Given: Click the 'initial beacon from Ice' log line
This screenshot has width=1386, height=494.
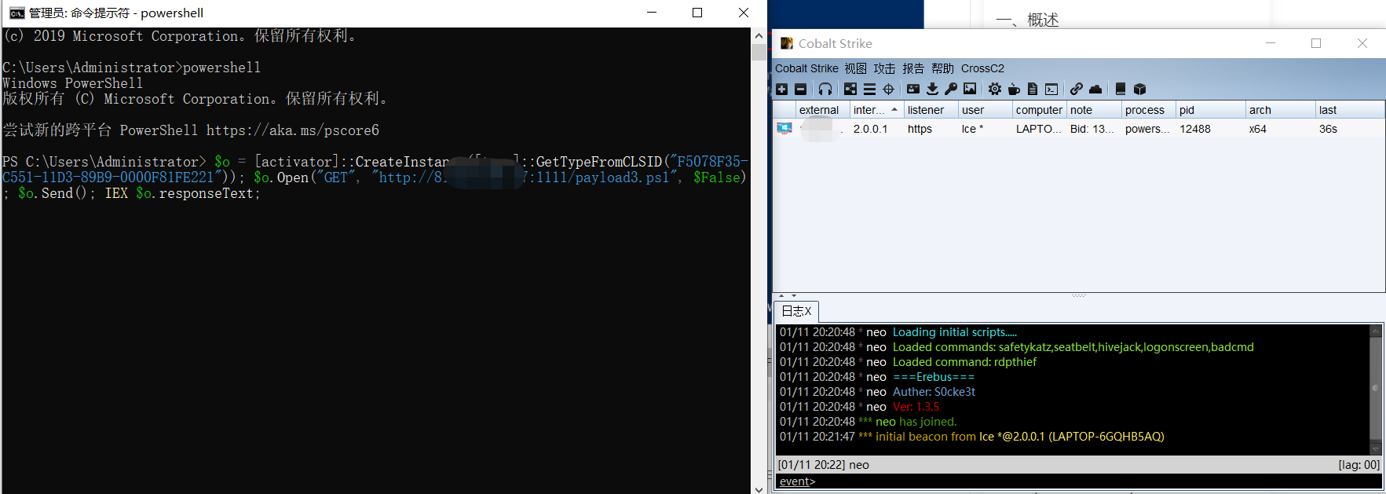Looking at the screenshot, I should pyautogui.click(x=972, y=437).
